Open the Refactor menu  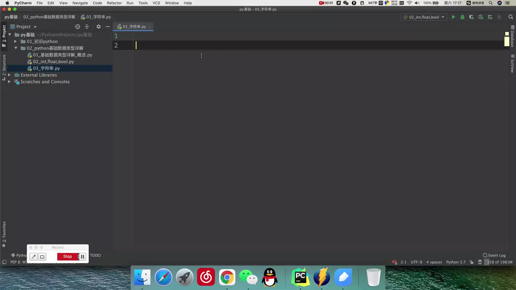[x=114, y=3]
